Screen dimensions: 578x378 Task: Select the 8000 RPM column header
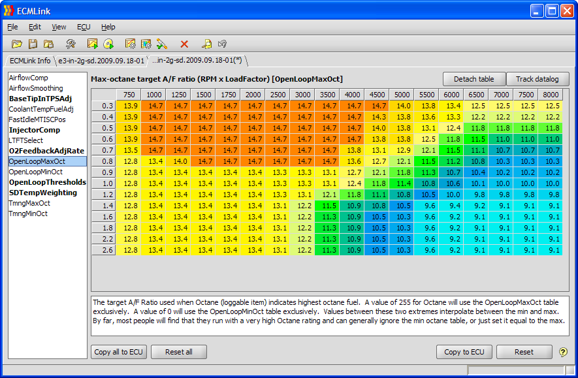pyautogui.click(x=550, y=95)
